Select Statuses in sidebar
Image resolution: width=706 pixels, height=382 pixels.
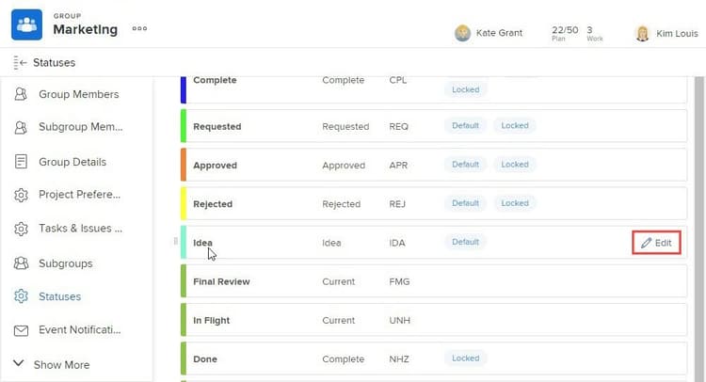59,296
